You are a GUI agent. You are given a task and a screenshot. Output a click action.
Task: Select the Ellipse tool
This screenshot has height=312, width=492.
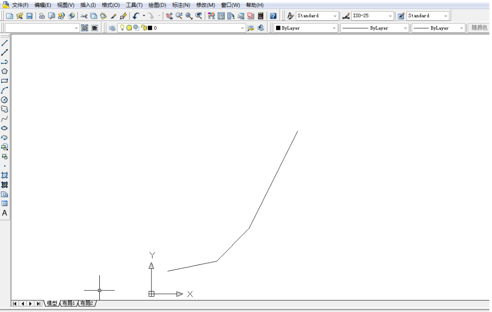pos(4,128)
